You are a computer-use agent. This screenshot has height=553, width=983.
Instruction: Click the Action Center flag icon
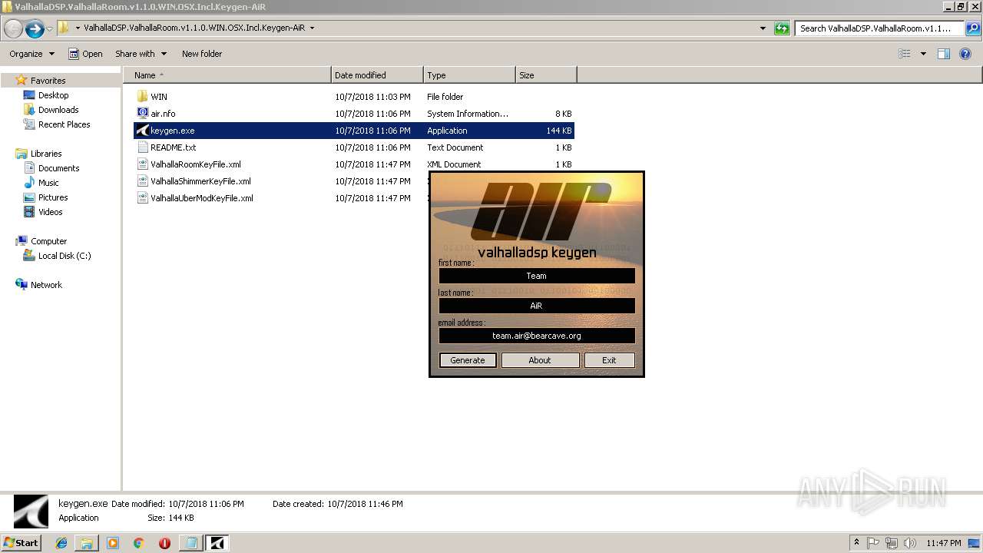click(874, 543)
